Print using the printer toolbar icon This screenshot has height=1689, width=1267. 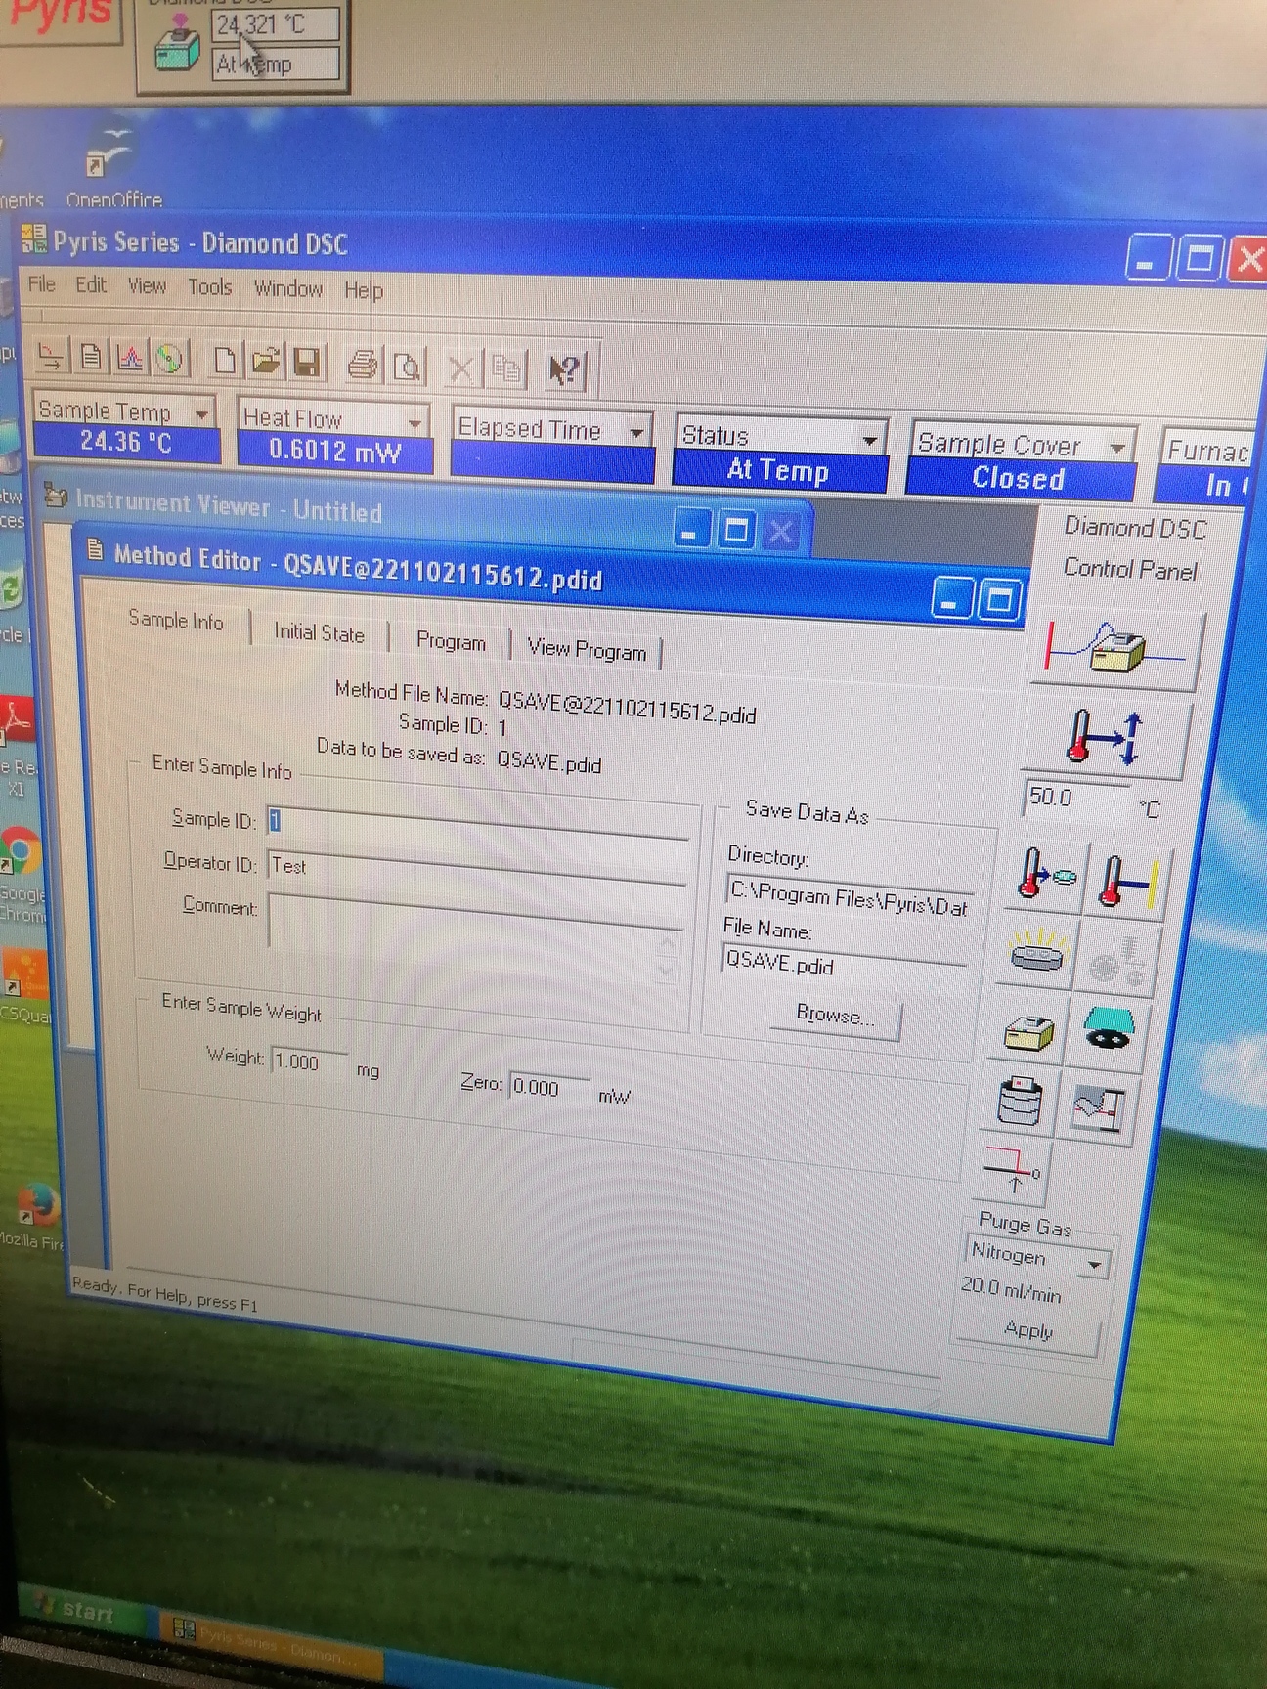363,365
